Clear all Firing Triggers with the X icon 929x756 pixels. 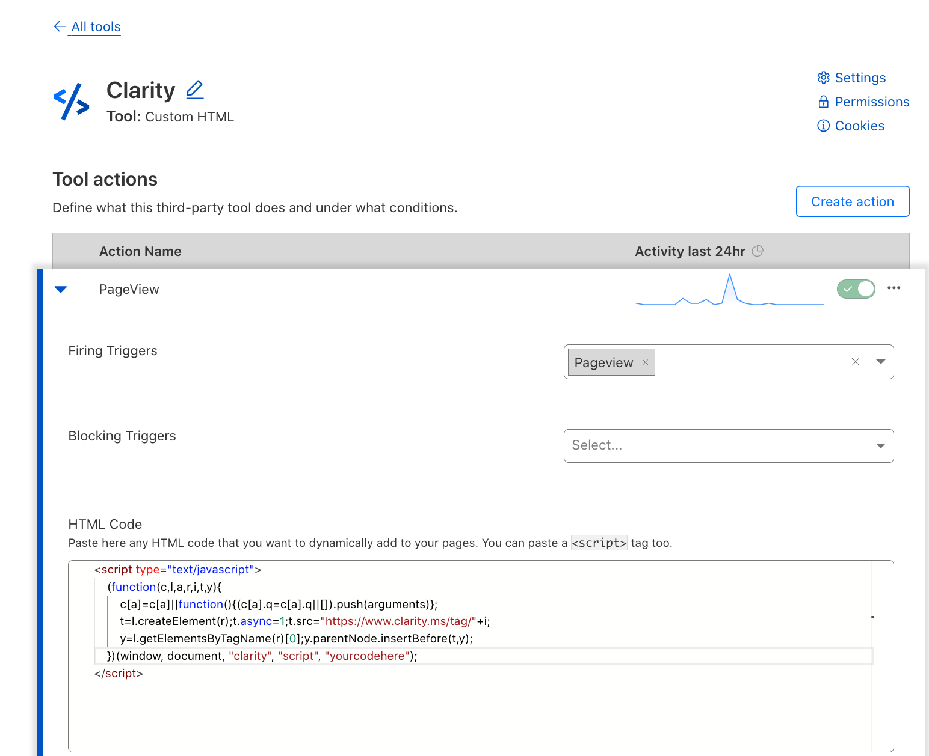click(x=856, y=361)
